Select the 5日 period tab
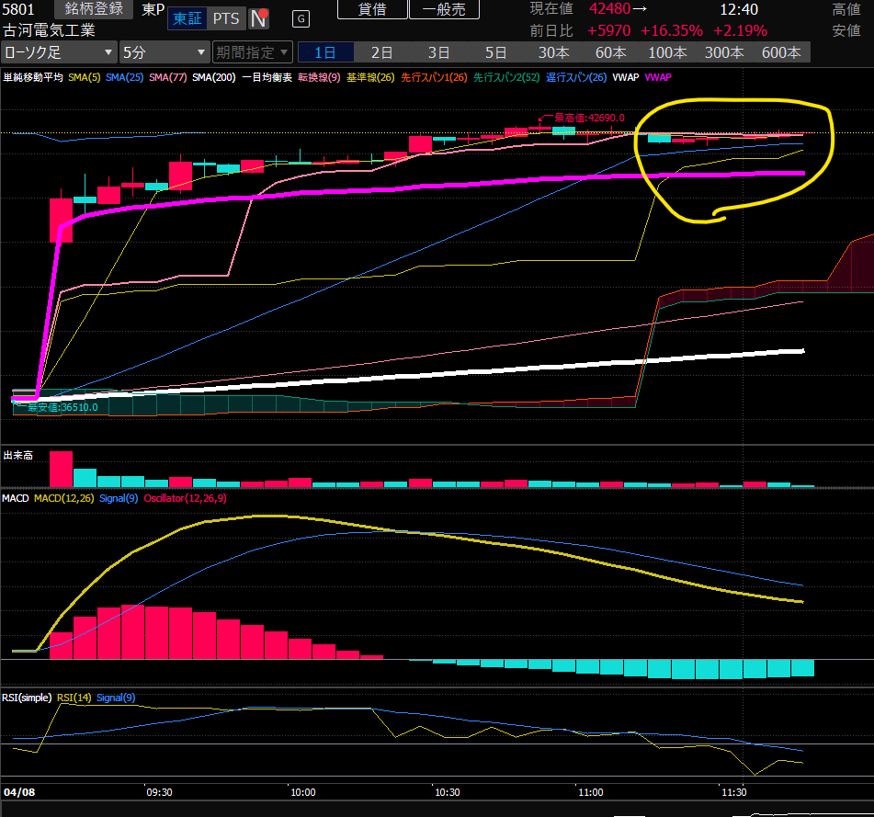The image size is (874, 817). click(495, 51)
